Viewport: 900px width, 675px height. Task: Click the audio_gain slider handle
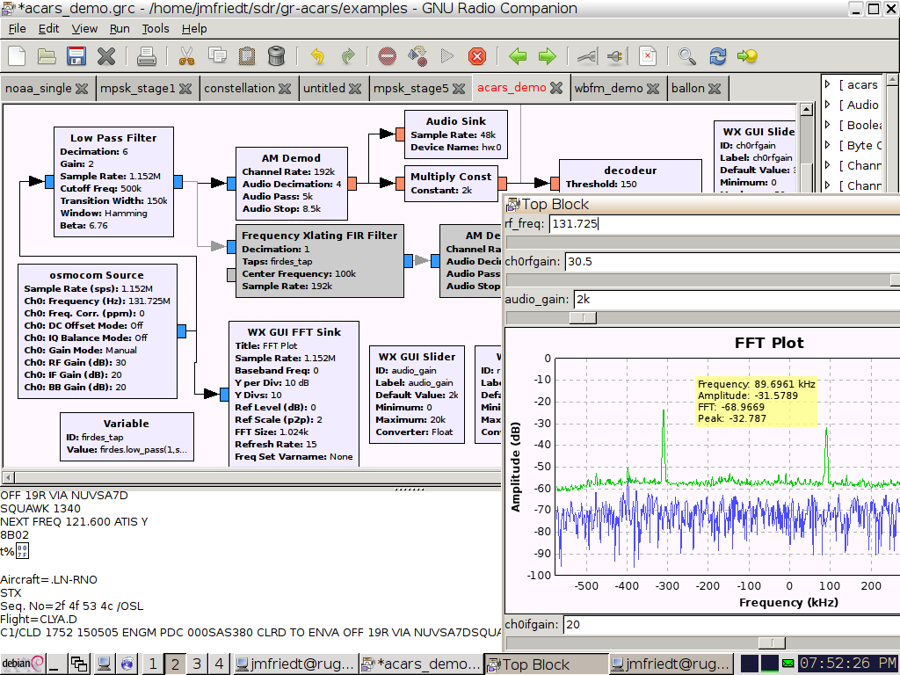click(x=583, y=318)
